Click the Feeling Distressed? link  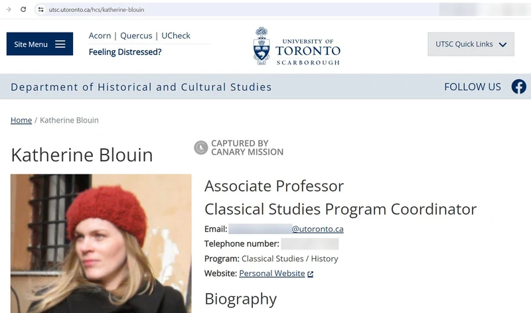(125, 52)
